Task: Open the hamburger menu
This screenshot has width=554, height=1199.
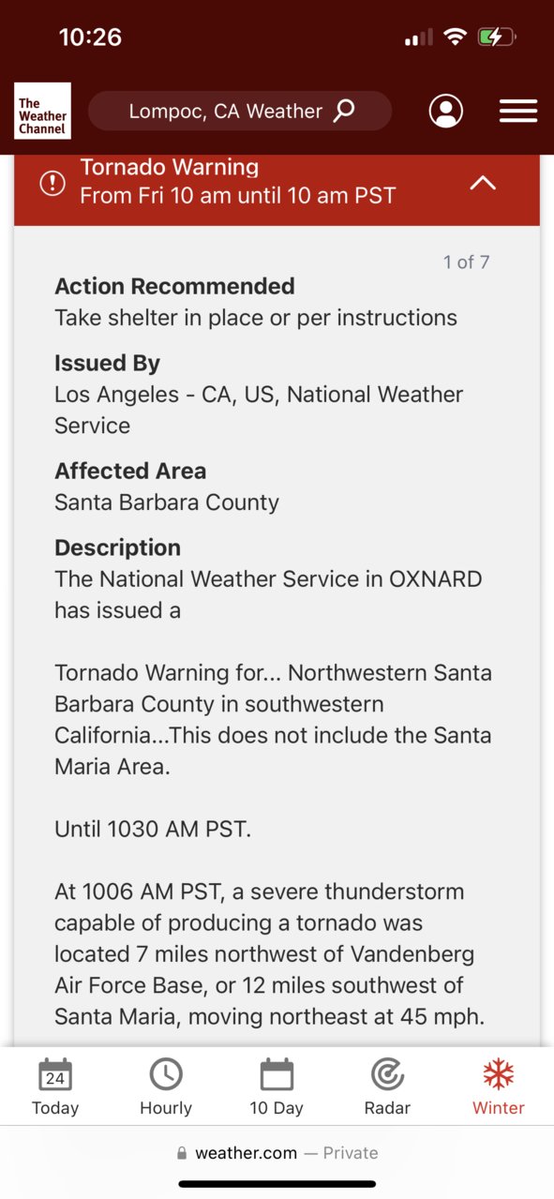Action: point(518,111)
